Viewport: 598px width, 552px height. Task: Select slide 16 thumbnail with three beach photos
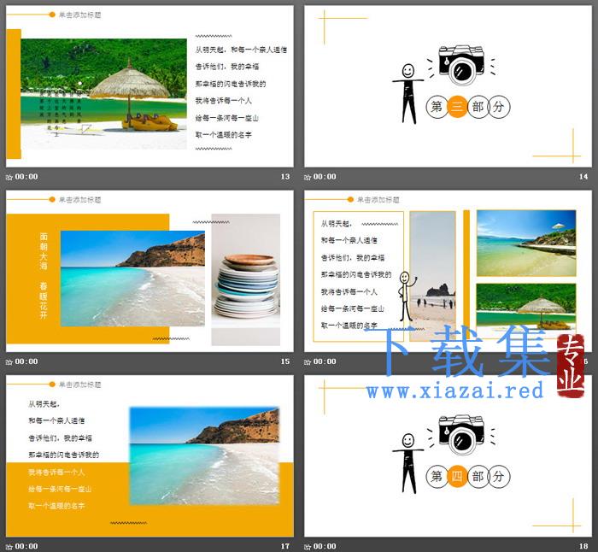pyautogui.click(x=448, y=271)
